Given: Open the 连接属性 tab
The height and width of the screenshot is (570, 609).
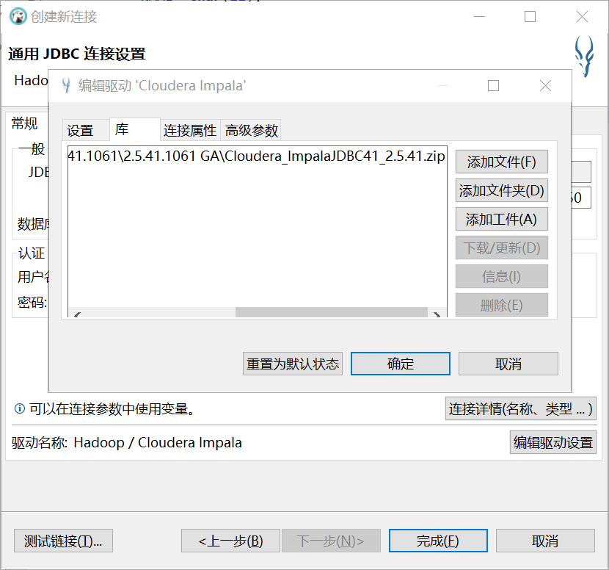Looking at the screenshot, I should point(190,130).
